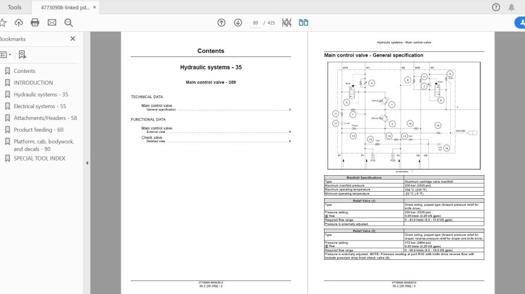Image resolution: width=525 pixels, height=294 pixels.
Task: Collapse the left navigation pane arrow
Action: [x=87, y=163]
